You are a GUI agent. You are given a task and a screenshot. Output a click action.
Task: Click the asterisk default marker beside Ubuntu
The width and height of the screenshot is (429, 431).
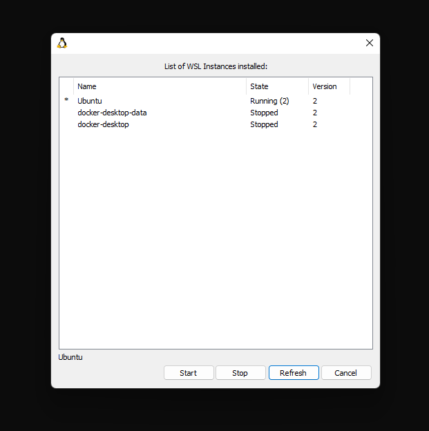[66, 99]
